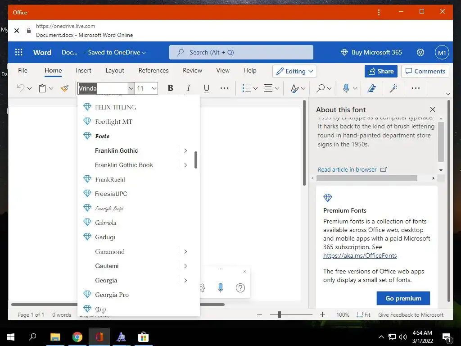This screenshot has width=461, height=346.
Task: Open File Explorer from the taskbar
Action: tap(55, 337)
